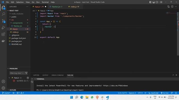179x100 pixels.
Task: Open the Selection menu
Action: pyautogui.click(x=20, y=2)
